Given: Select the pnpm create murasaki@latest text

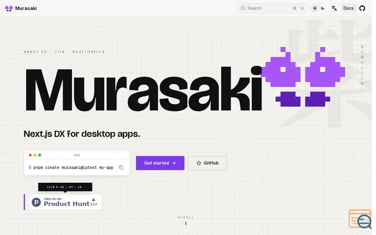Looking at the screenshot, I should pyautogui.click(x=73, y=167).
